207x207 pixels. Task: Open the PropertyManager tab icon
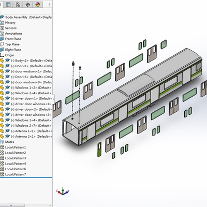click(8, 5)
